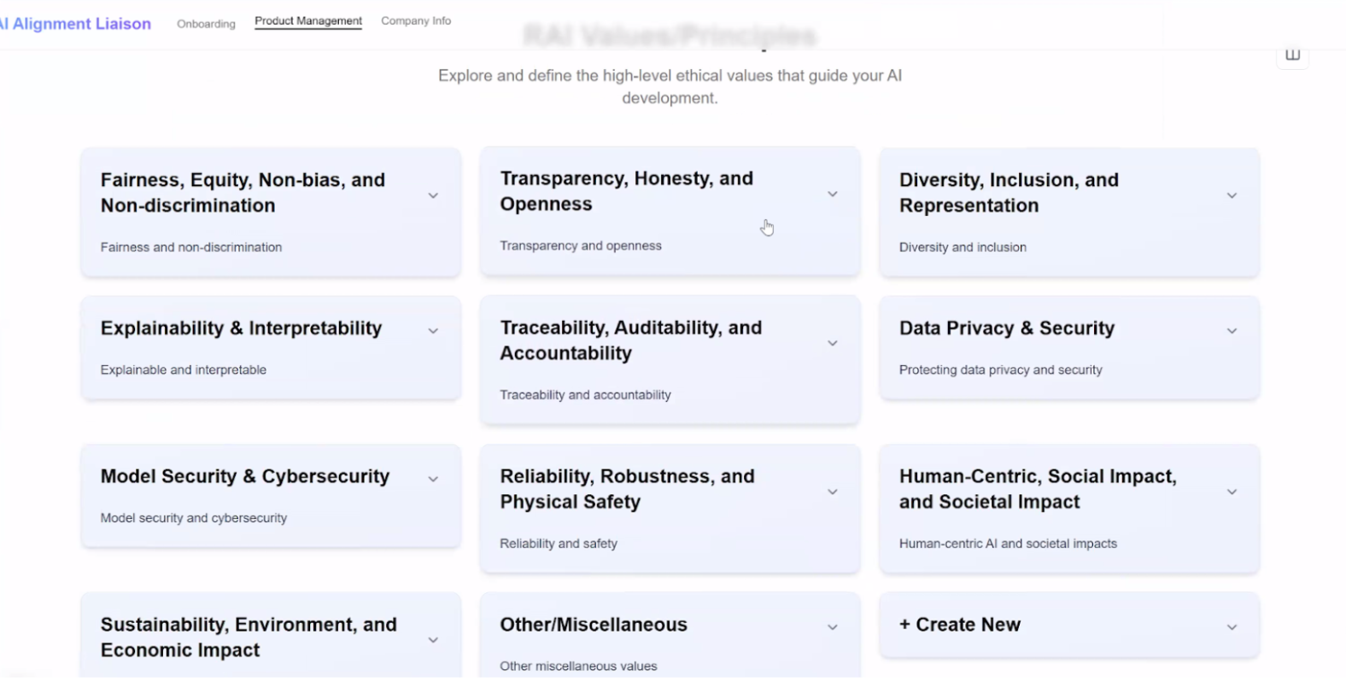Expand the Model Security & Cybersecurity chevron
This screenshot has height=687, width=1346.
click(433, 479)
